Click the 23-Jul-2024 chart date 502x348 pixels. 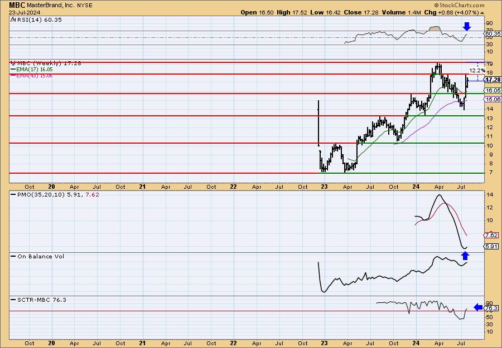point(25,12)
